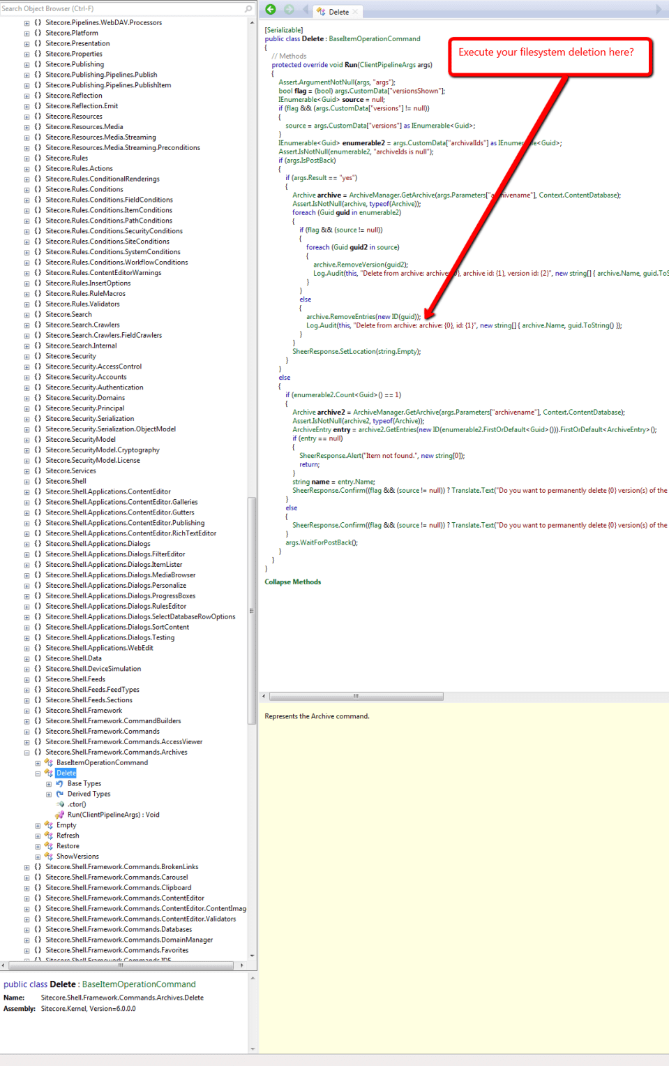Click the search magnifier icon in Object Browser
Image resolution: width=669 pixels, height=1066 pixels.
click(248, 8)
